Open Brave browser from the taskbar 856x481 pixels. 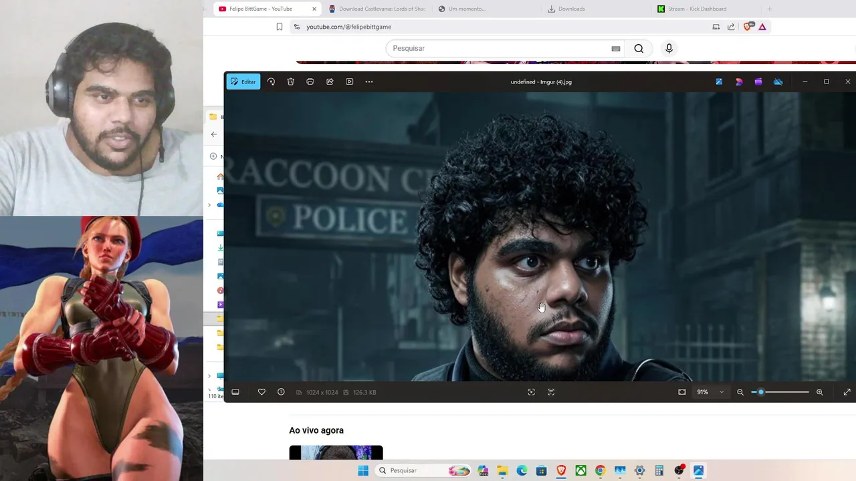pos(561,470)
